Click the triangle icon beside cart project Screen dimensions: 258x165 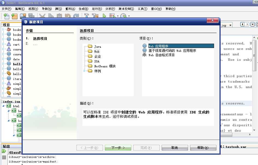tap(9, 44)
